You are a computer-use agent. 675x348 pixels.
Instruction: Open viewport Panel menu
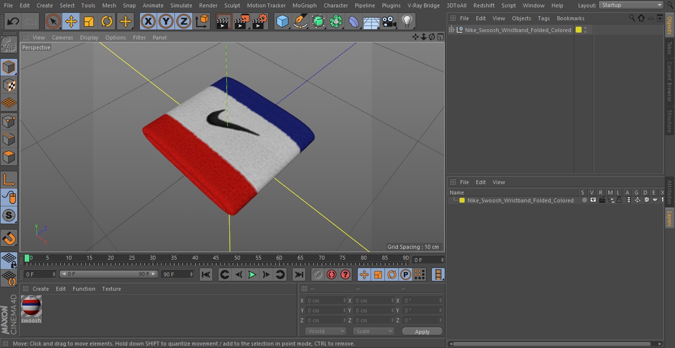pyautogui.click(x=159, y=38)
